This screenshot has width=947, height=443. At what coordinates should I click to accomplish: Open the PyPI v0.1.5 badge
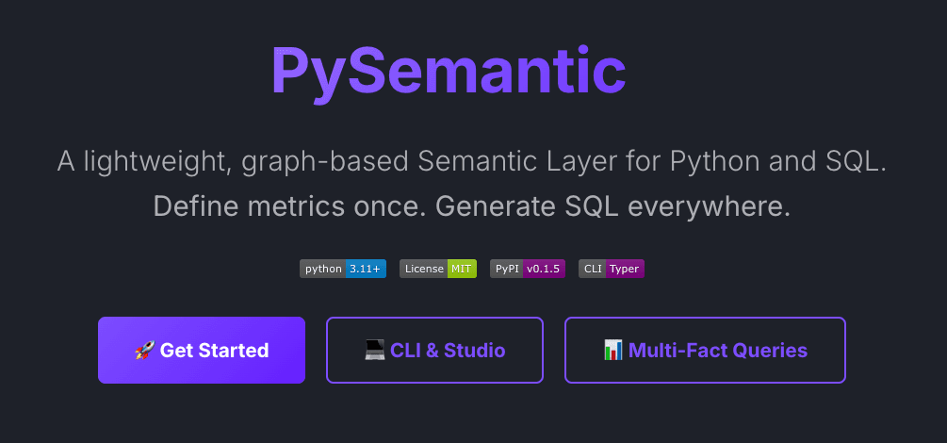pyautogui.click(x=528, y=269)
